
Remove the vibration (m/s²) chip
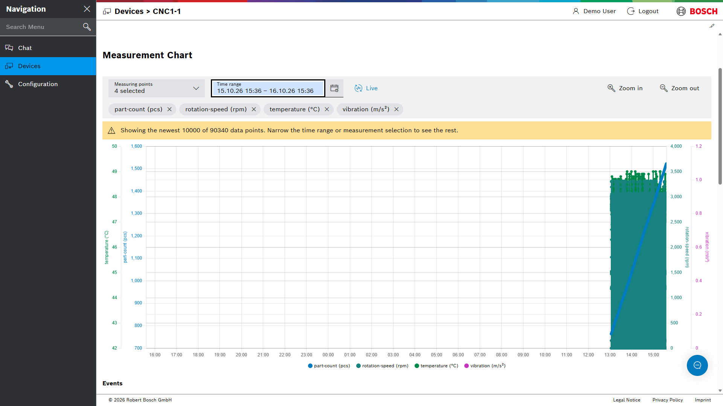397,109
